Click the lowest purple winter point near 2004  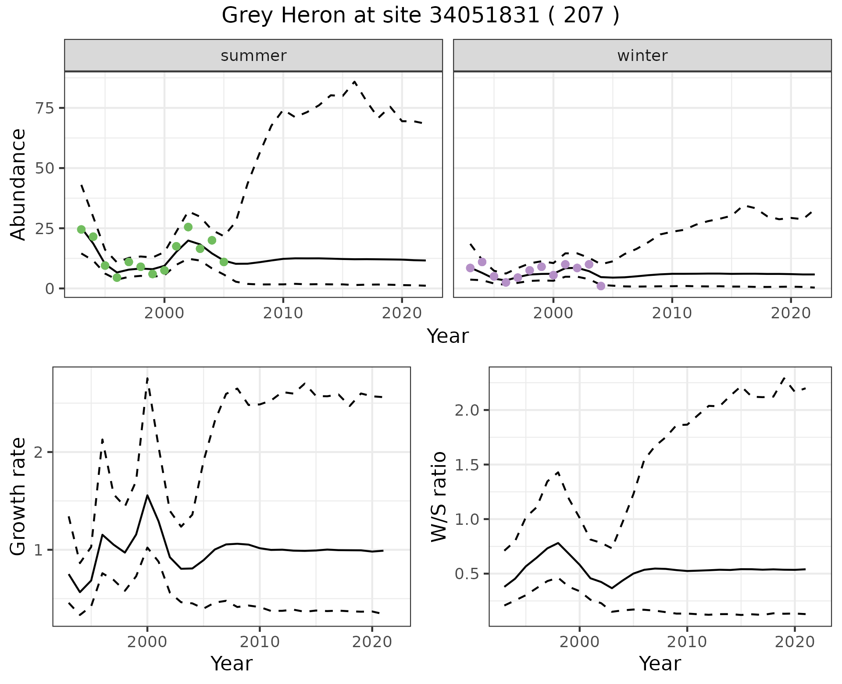[601, 286]
